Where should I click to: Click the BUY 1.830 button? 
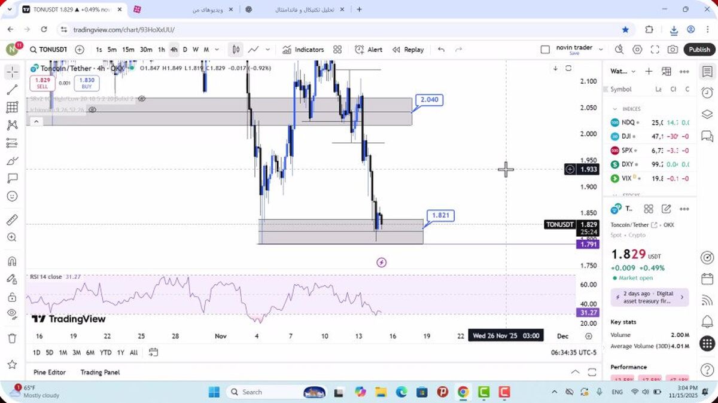pyautogui.click(x=87, y=83)
